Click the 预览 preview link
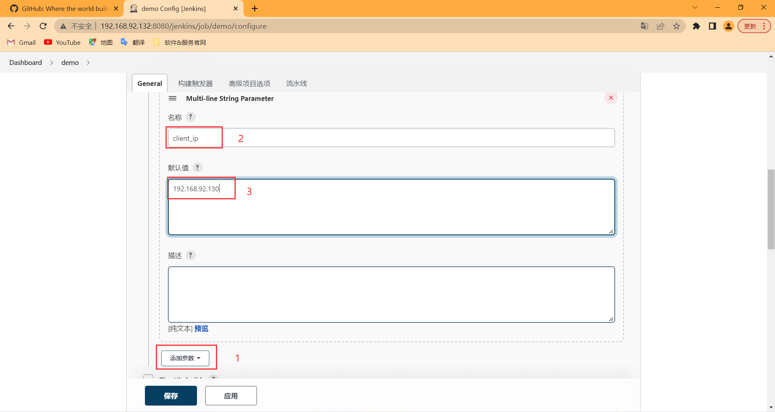 [x=201, y=328]
